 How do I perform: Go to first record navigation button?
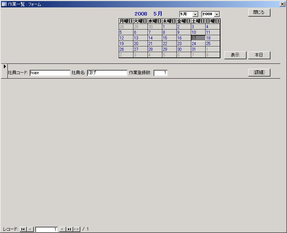click(x=23, y=229)
